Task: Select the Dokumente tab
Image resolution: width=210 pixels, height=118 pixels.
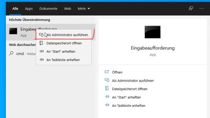Action: pos(48,9)
